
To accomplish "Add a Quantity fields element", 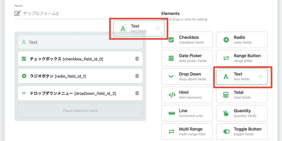I will pyautogui.click(x=242, y=113).
